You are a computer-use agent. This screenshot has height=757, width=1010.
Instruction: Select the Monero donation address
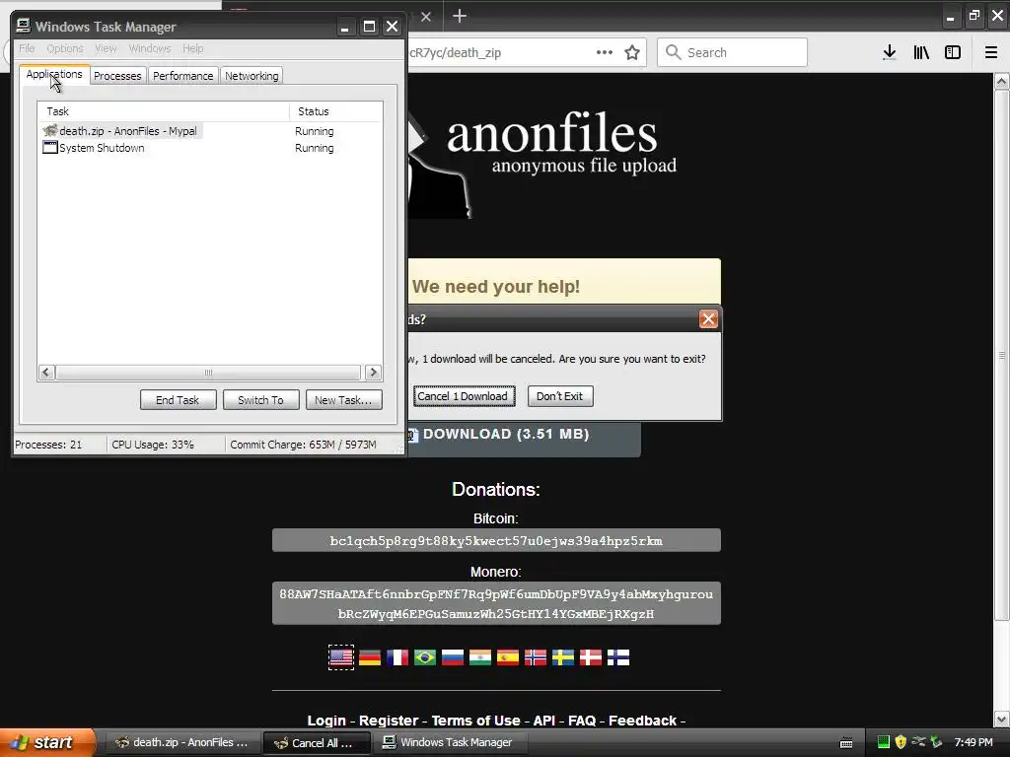click(x=496, y=603)
